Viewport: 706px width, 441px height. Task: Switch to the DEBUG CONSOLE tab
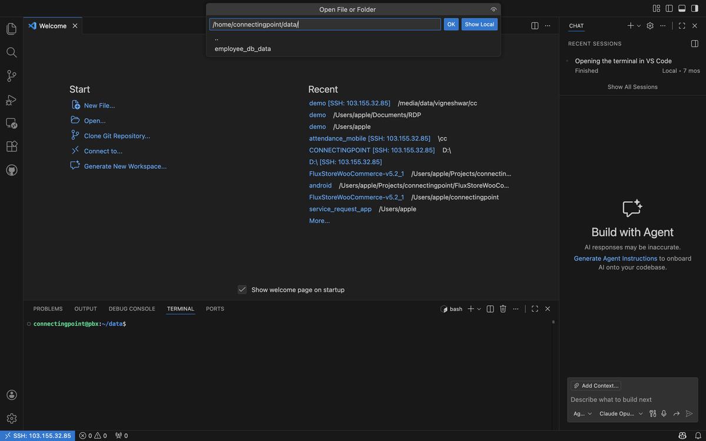(x=132, y=309)
